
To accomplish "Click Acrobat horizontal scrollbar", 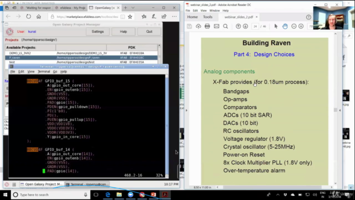I will (x=275, y=187).
